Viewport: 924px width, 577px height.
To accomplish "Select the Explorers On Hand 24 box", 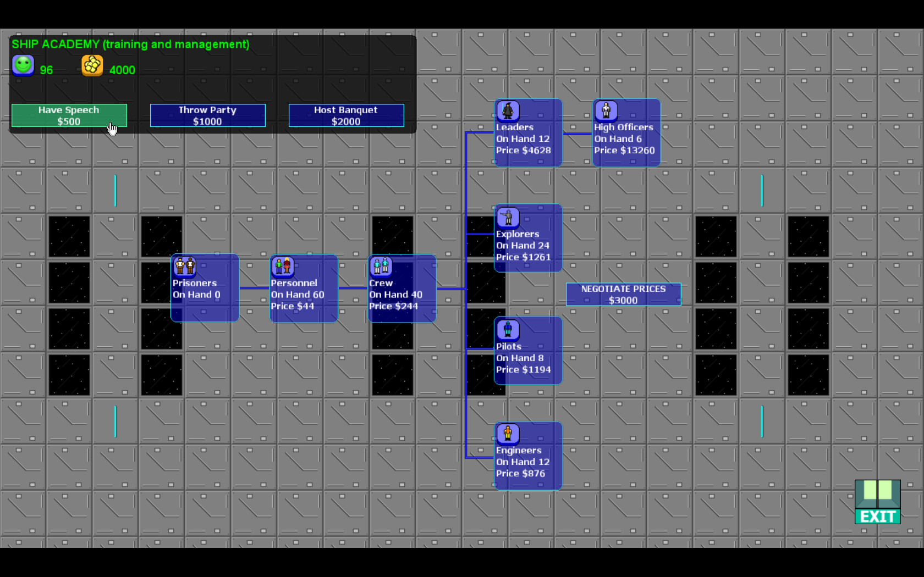I will 529,238.
